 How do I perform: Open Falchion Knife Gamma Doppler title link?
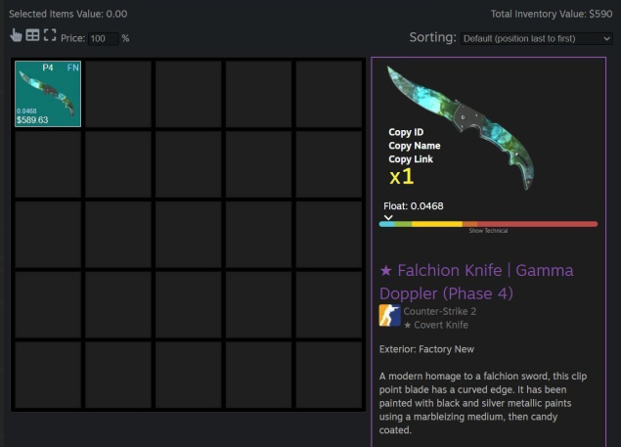coord(476,282)
